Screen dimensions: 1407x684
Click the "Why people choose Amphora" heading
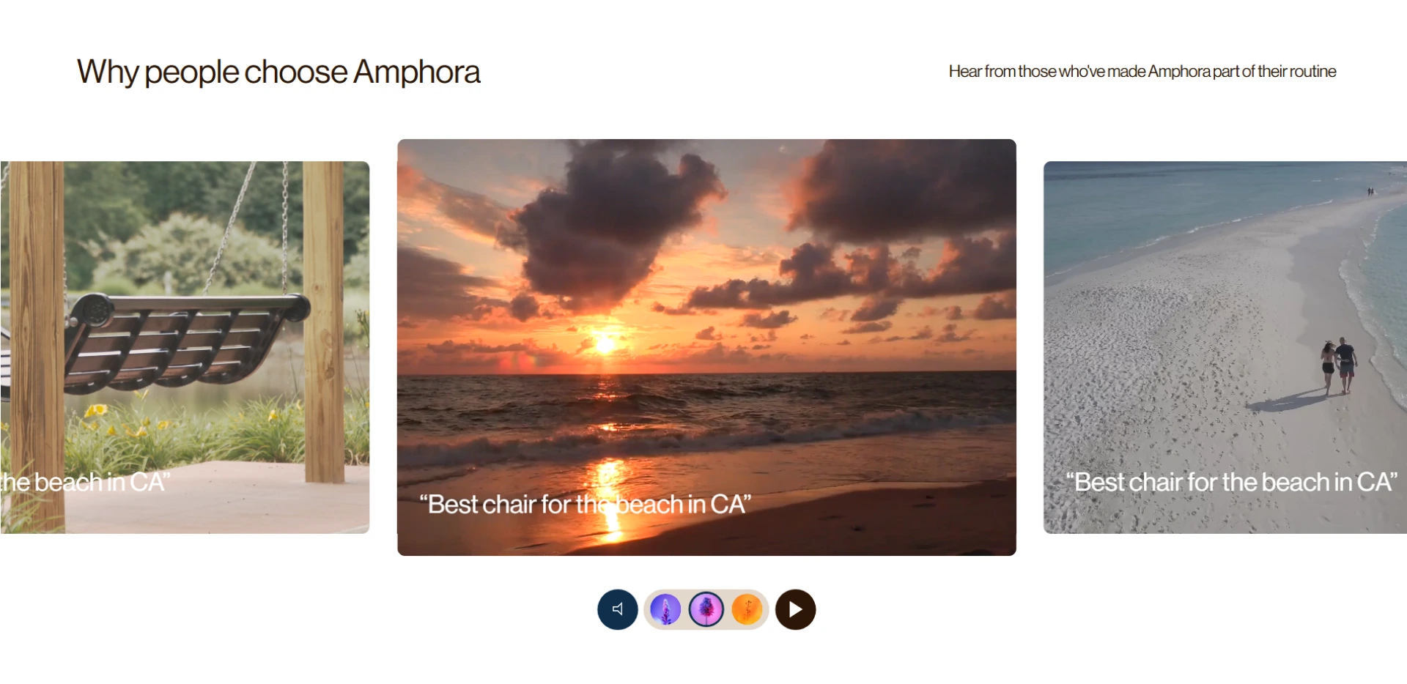278,72
